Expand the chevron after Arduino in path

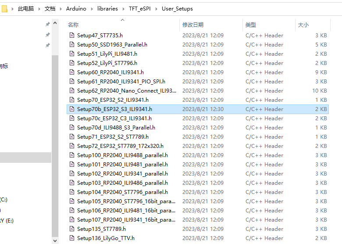pos(92,9)
